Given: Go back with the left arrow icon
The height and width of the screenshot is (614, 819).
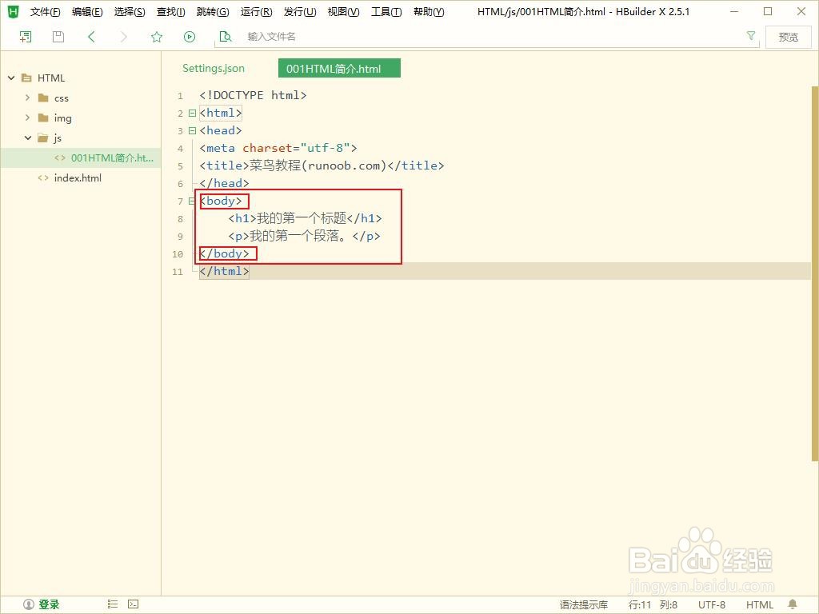Looking at the screenshot, I should [x=91, y=37].
